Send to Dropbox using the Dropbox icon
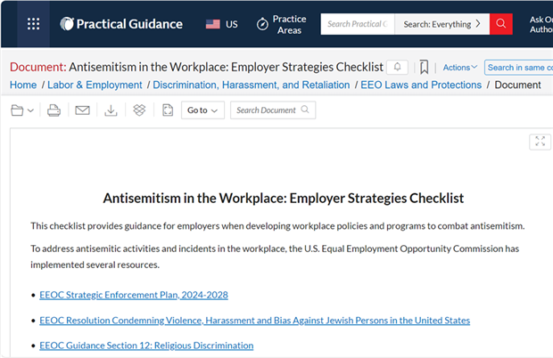Viewport: 553px width, 358px height. click(x=139, y=110)
